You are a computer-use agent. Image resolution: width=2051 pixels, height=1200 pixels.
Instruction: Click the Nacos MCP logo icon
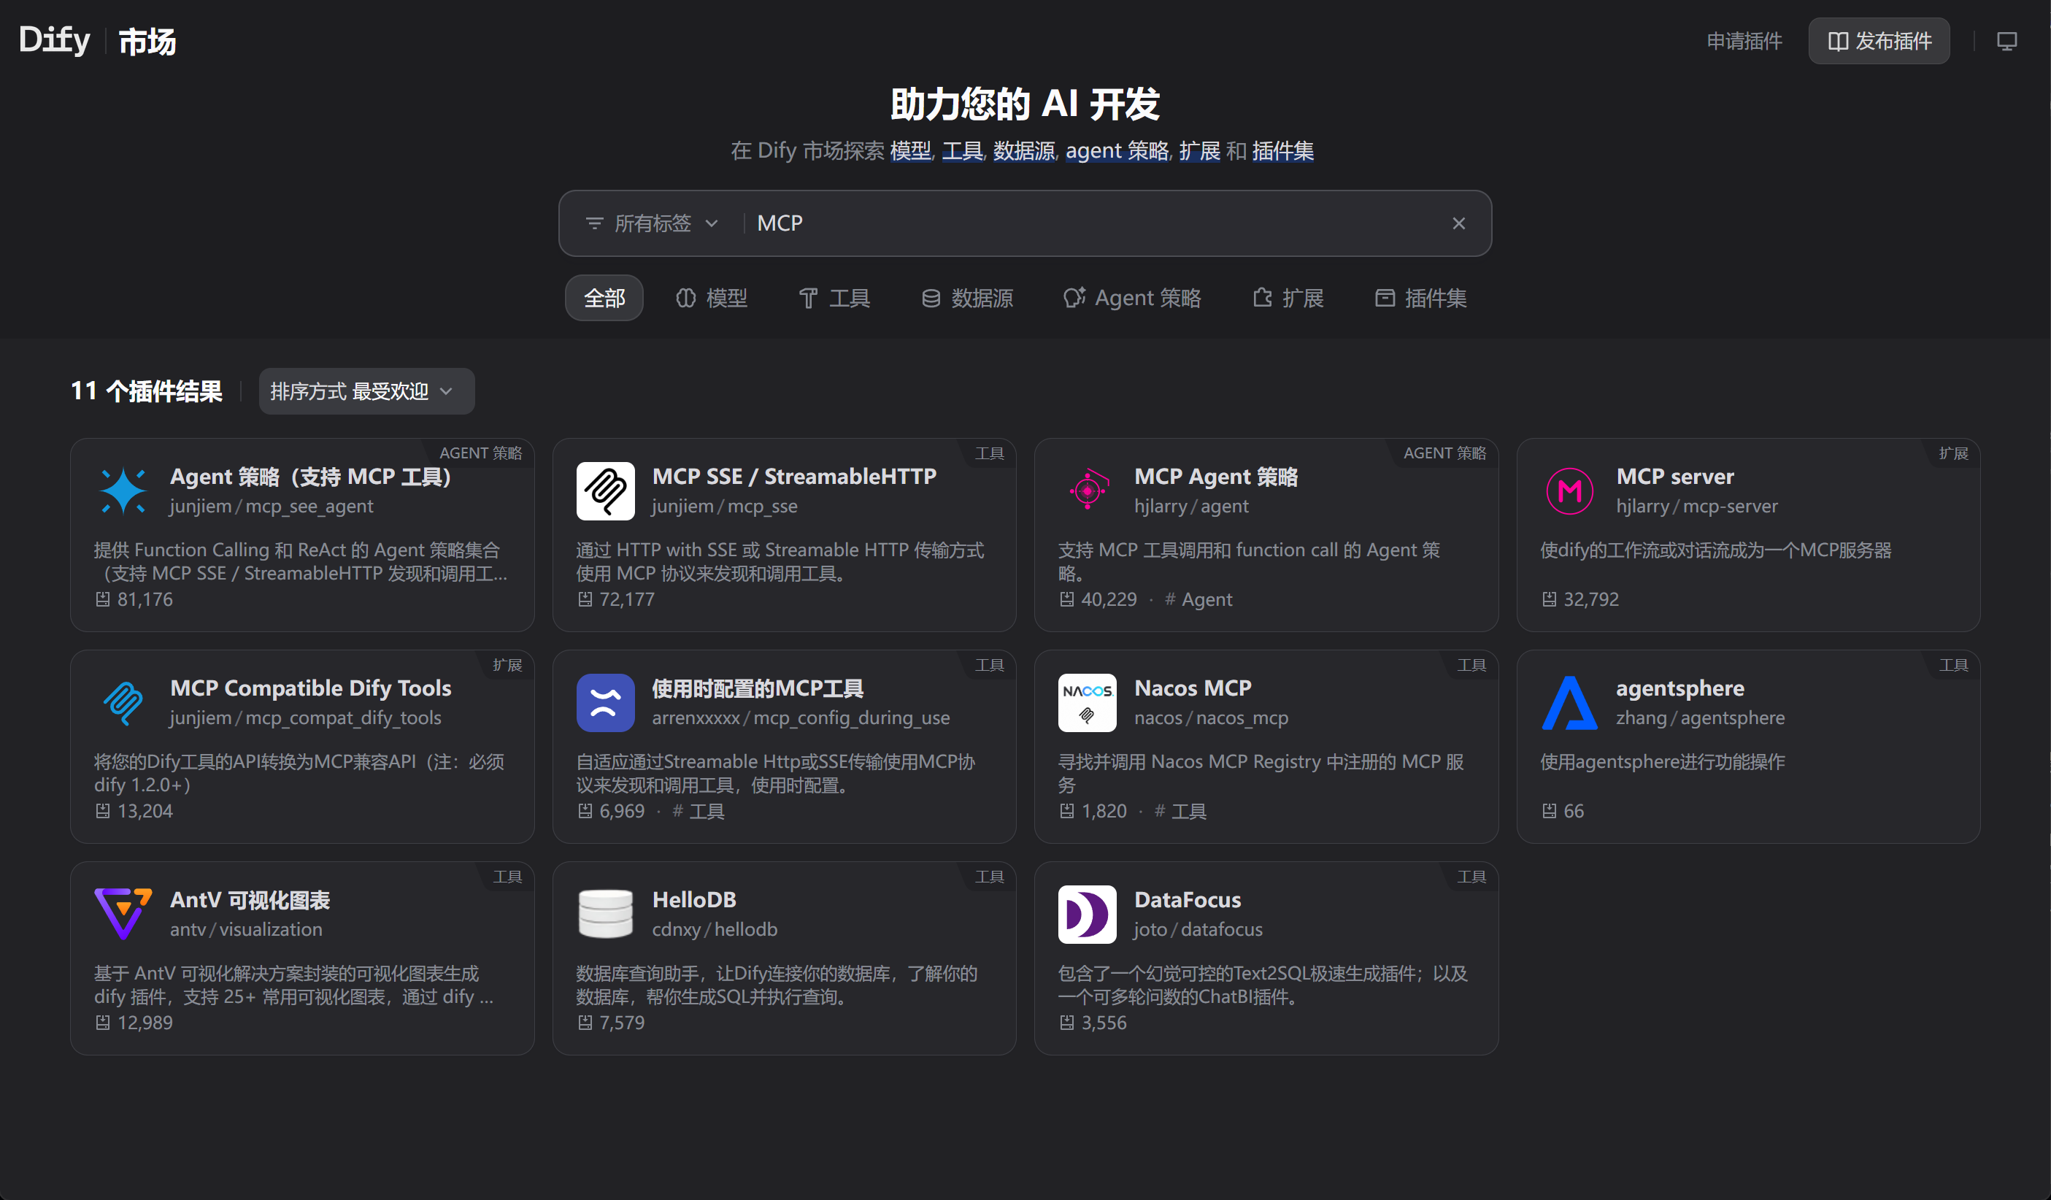pyautogui.click(x=1088, y=703)
